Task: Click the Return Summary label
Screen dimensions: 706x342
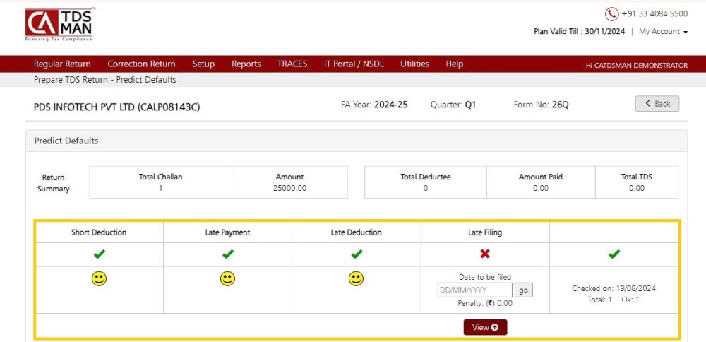Action: coord(53,183)
